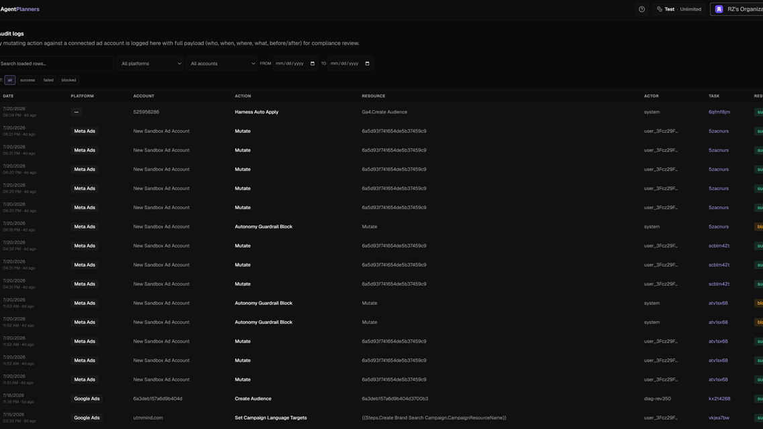Click the DATE column header
This screenshot has width=763, height=429.
(8, 97)
